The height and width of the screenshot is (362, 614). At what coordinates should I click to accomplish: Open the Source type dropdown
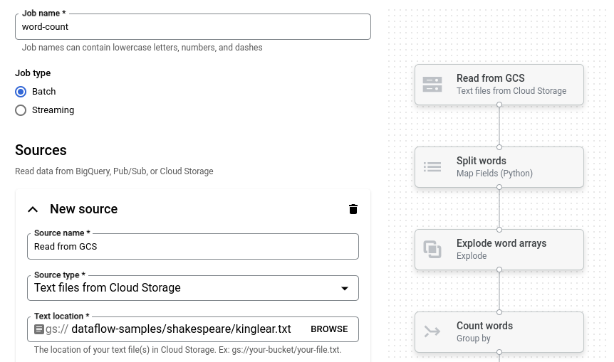pyautogui.click(x=192, y=288)
